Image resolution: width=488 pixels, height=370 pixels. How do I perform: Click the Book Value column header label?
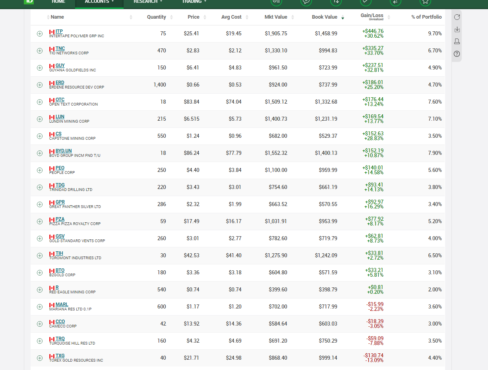pyautogui.click(x=325, y=17)
